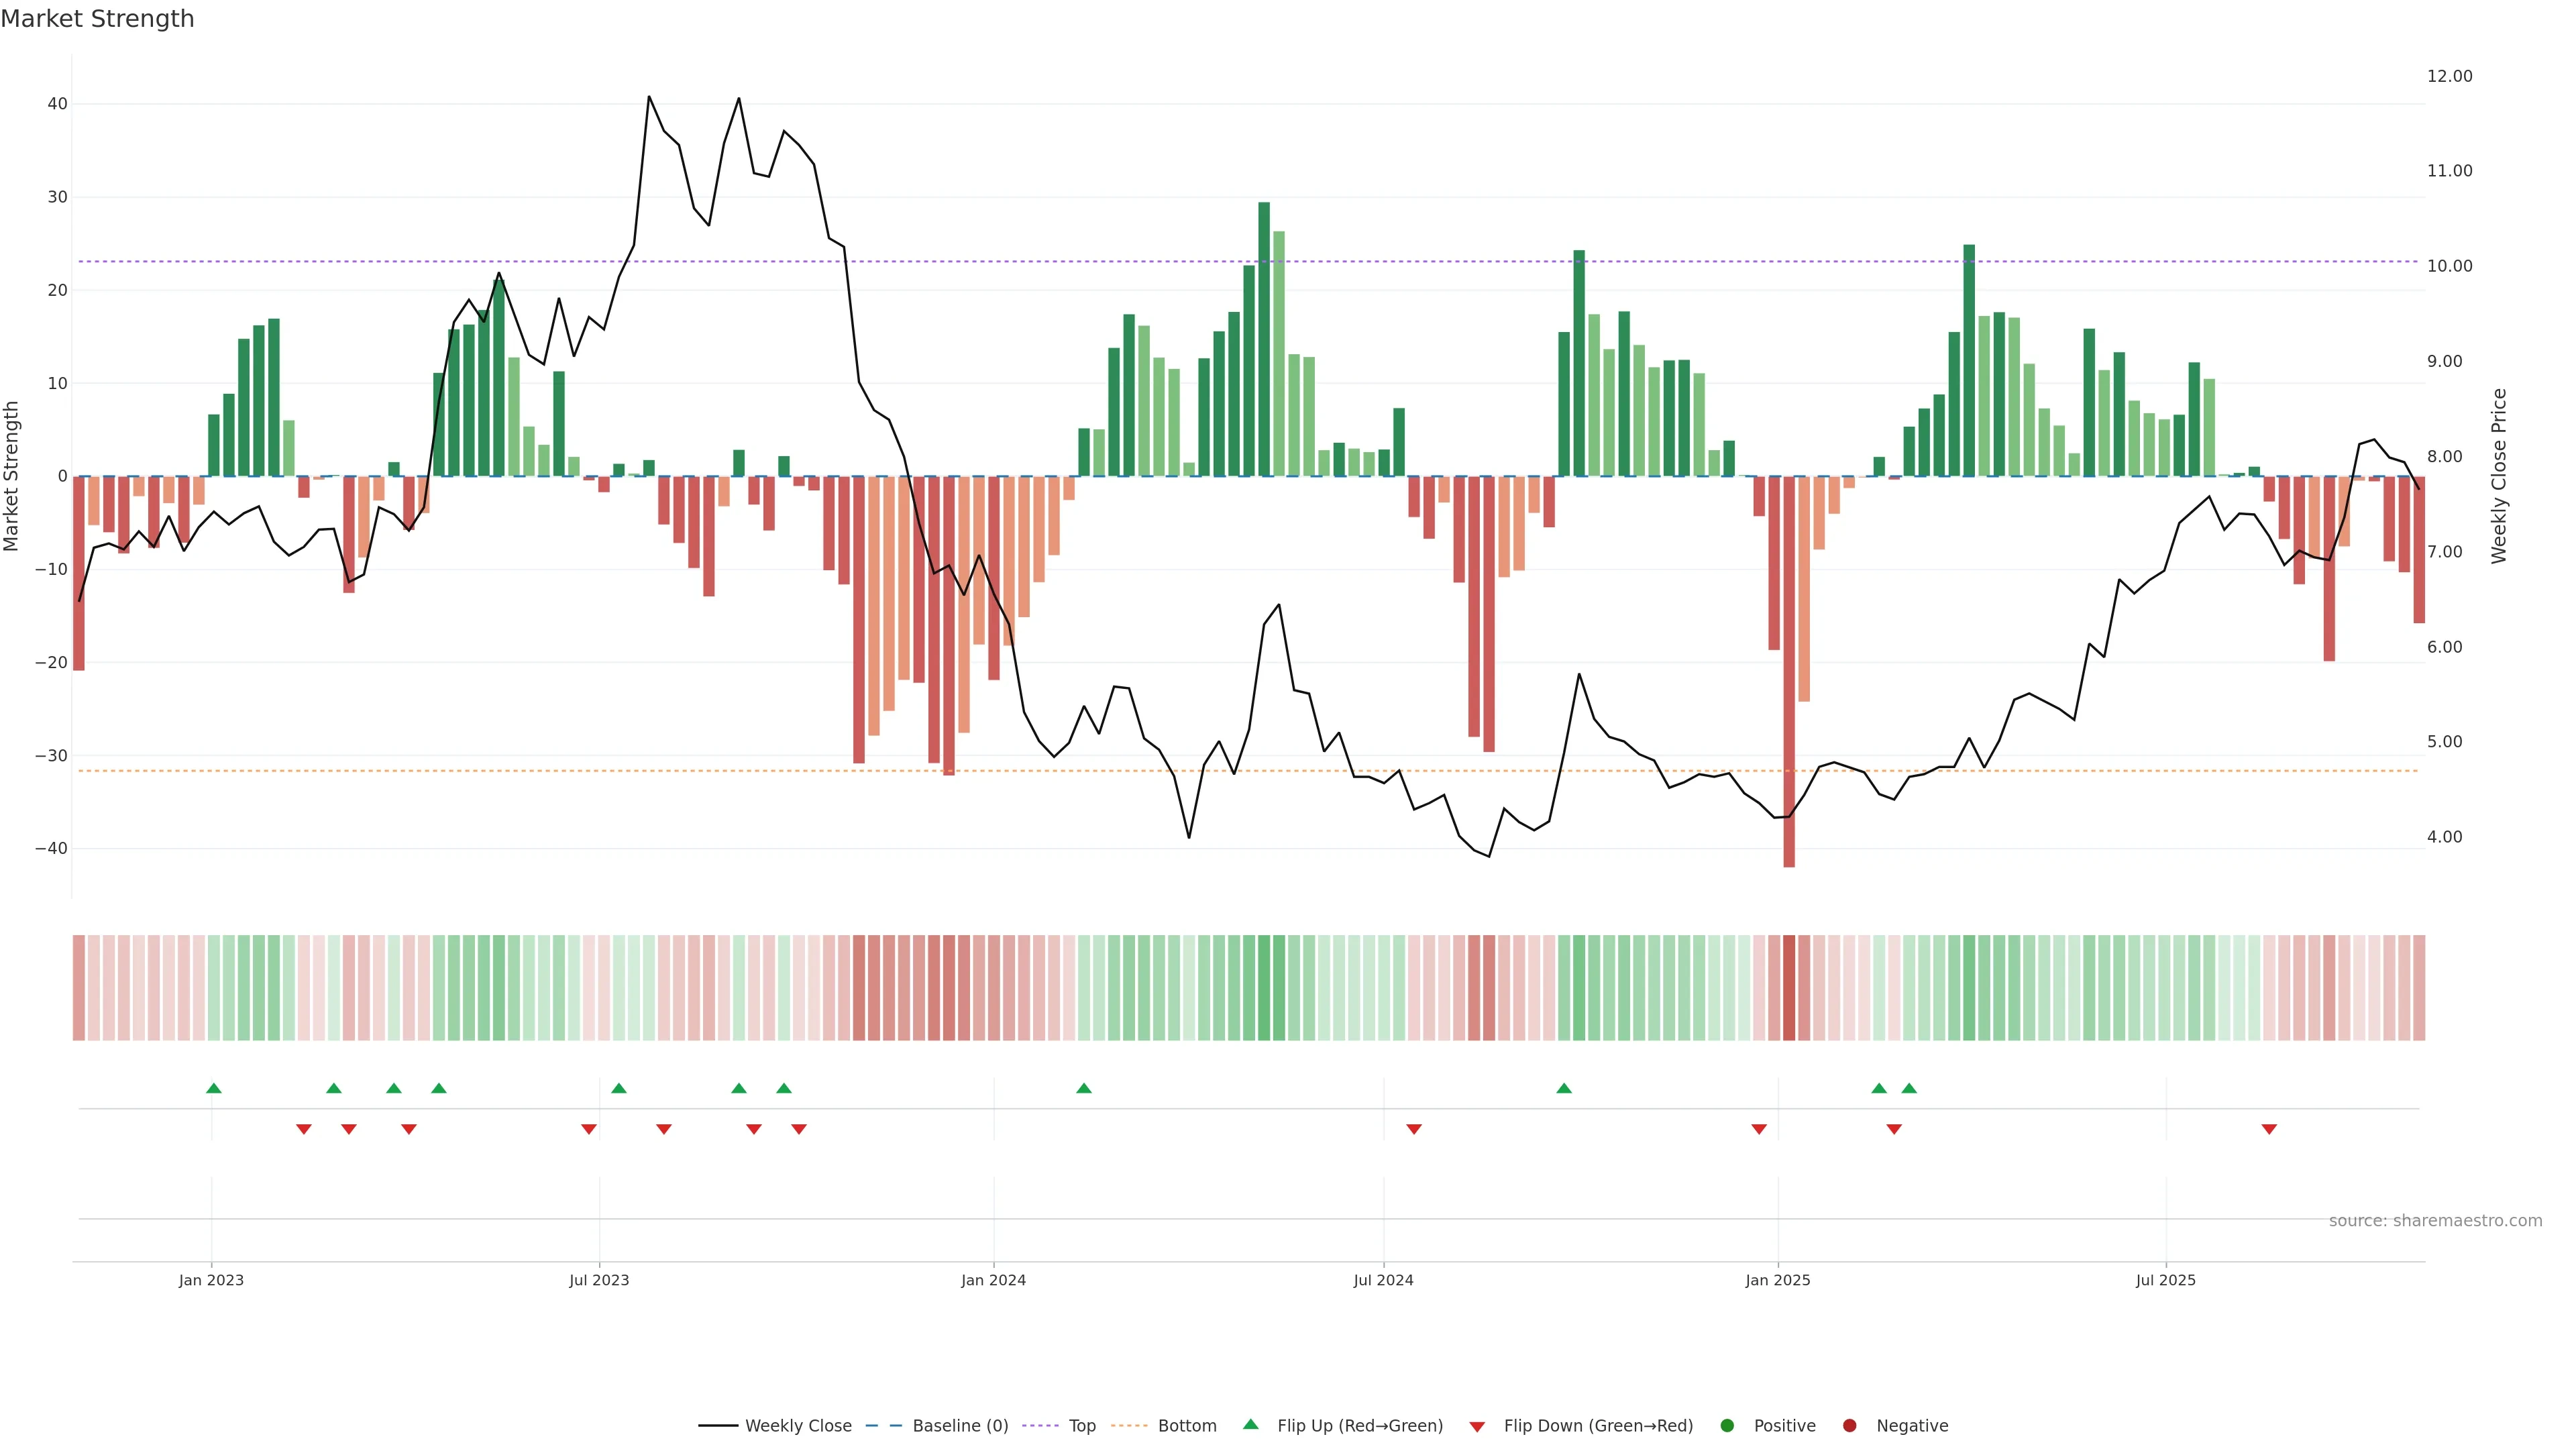The image size is (2576, 1449).
Task: Click the flip-up triangle nearest Jan 2023
Action: (213, 1088)
